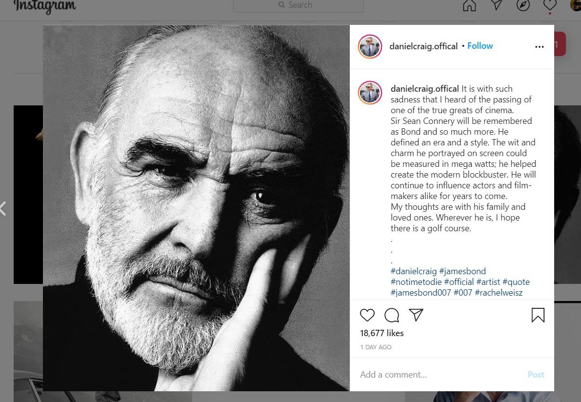This screenshot has height=402, width=581.
Task: Focus the Add a comment field
Action: click(x=441, y=375)
